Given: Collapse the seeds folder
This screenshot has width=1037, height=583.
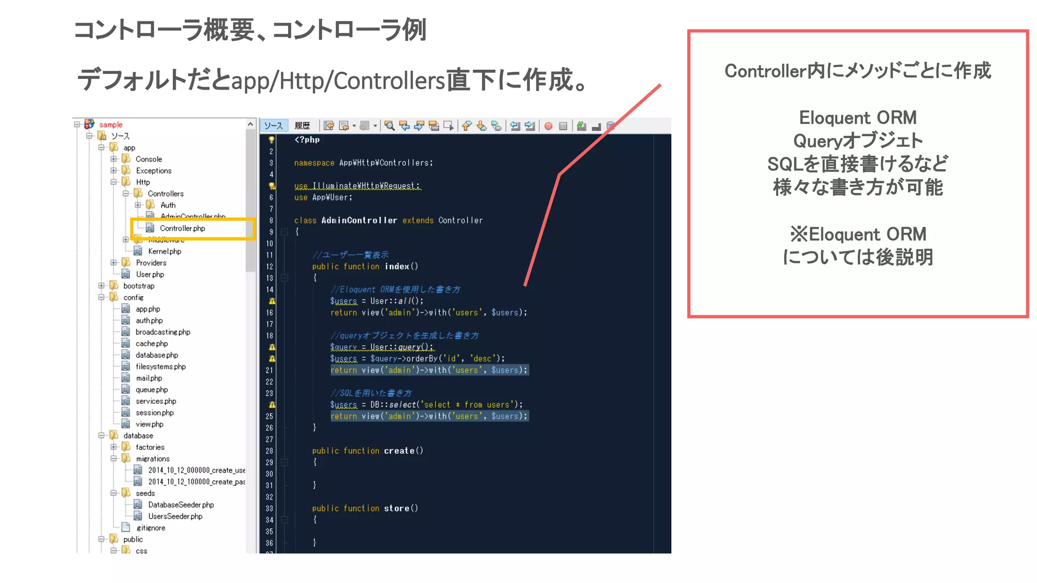Looking at the screenshot, I should pyautogui.click(x=113, y=493).
